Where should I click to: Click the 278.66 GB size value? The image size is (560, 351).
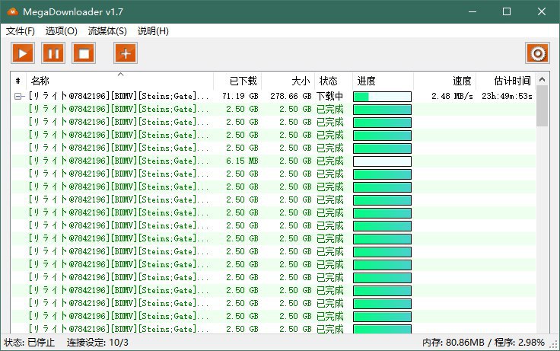(x=291, y=96)
